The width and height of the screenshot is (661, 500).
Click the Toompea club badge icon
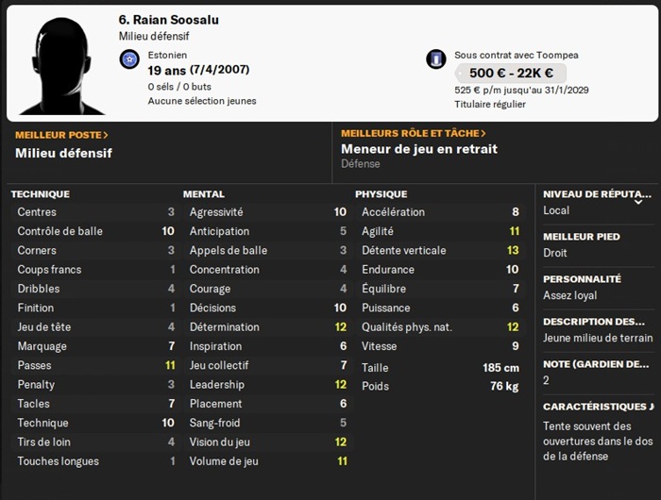click(x=435, y=60)
